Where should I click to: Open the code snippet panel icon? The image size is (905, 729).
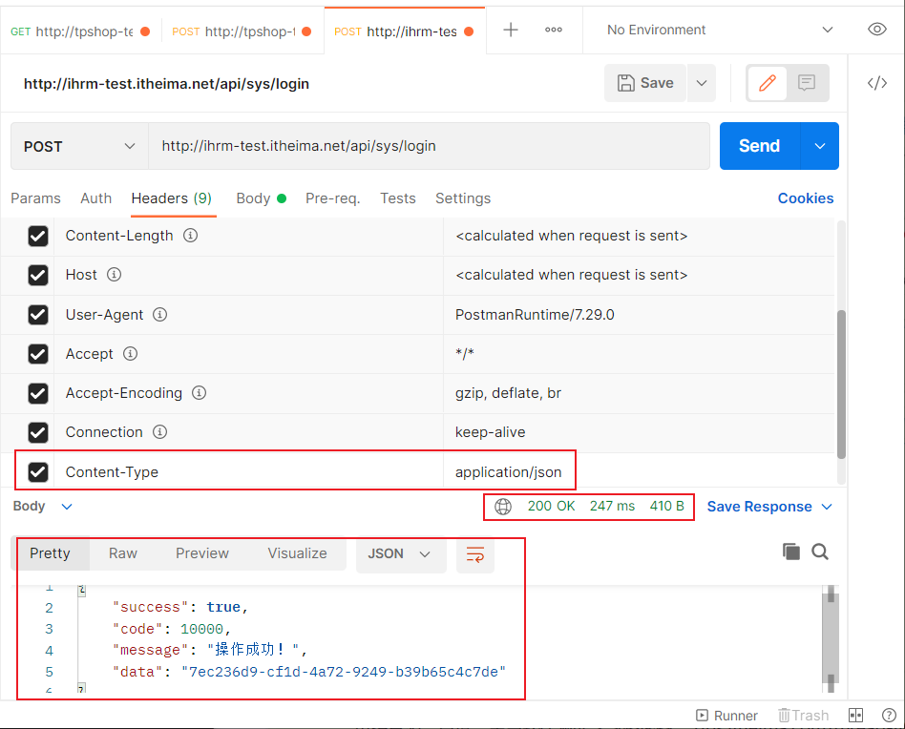pos(876,83)
